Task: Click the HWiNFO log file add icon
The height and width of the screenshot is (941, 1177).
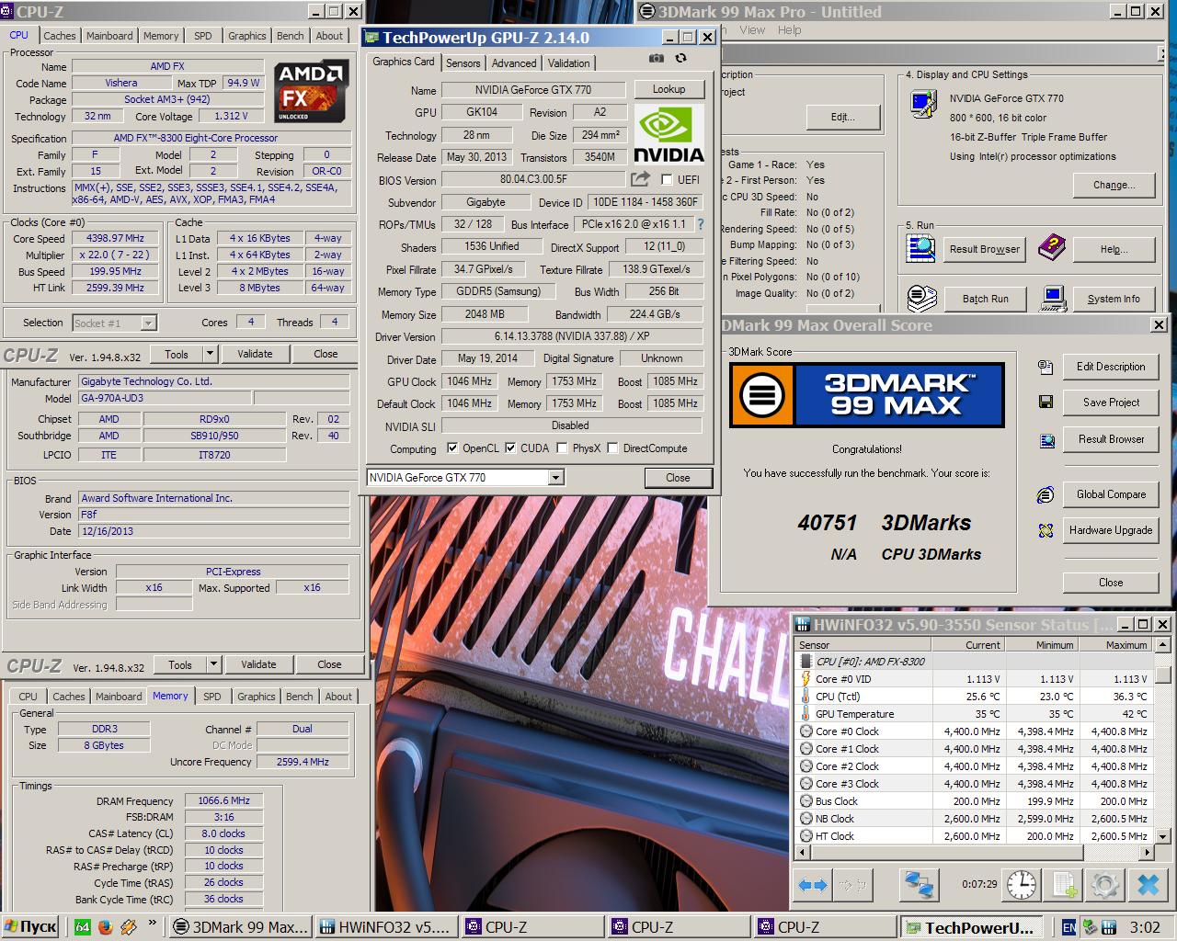Action: pyautogui.click(x=1065, y=885)
